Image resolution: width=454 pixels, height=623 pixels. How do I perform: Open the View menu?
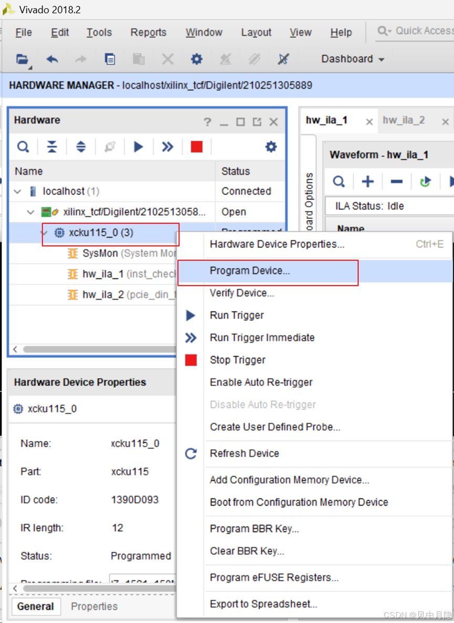300,33
